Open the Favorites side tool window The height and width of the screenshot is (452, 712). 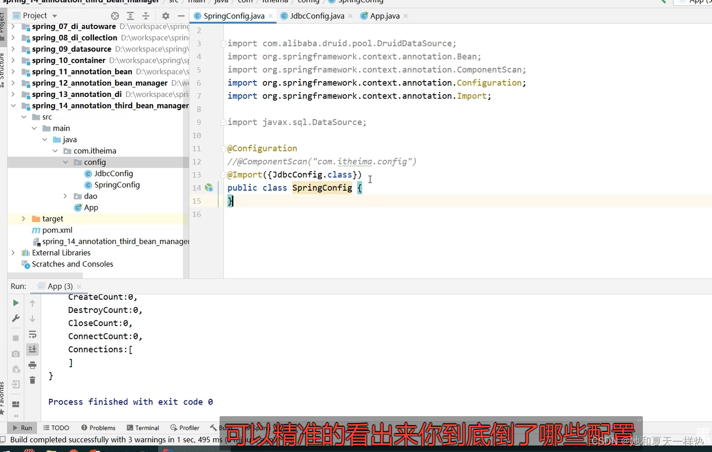click(x=3, y=399)
